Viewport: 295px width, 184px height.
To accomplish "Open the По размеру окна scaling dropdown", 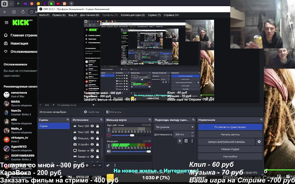I will 76,105.
